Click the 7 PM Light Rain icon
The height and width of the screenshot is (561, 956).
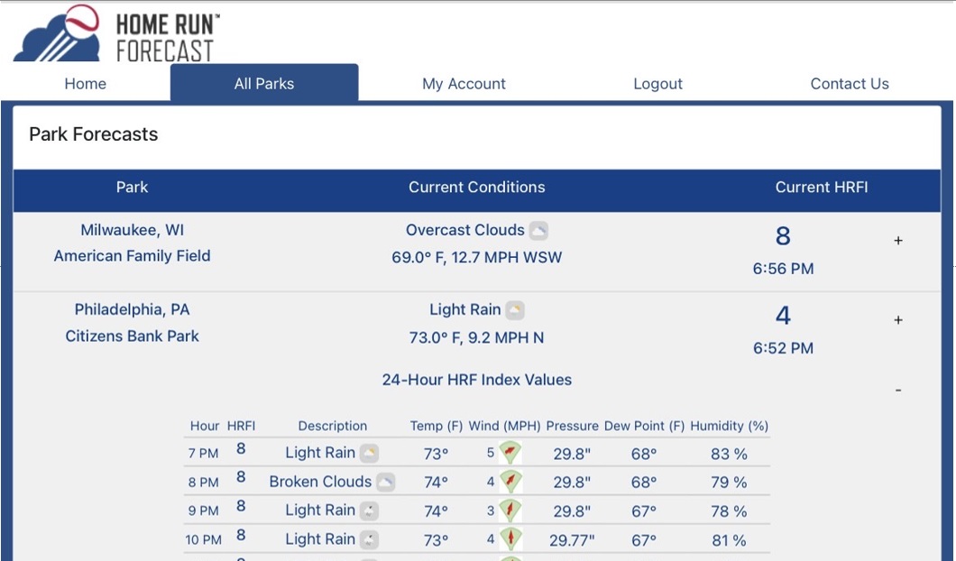[369, 453]
